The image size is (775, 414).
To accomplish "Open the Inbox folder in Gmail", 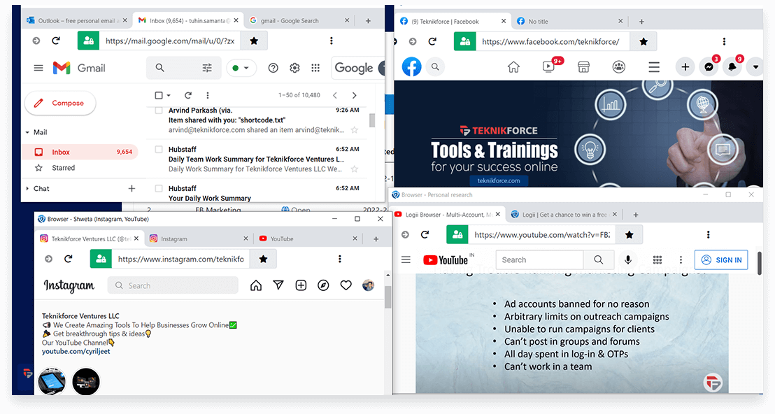I will coord(79,152).
